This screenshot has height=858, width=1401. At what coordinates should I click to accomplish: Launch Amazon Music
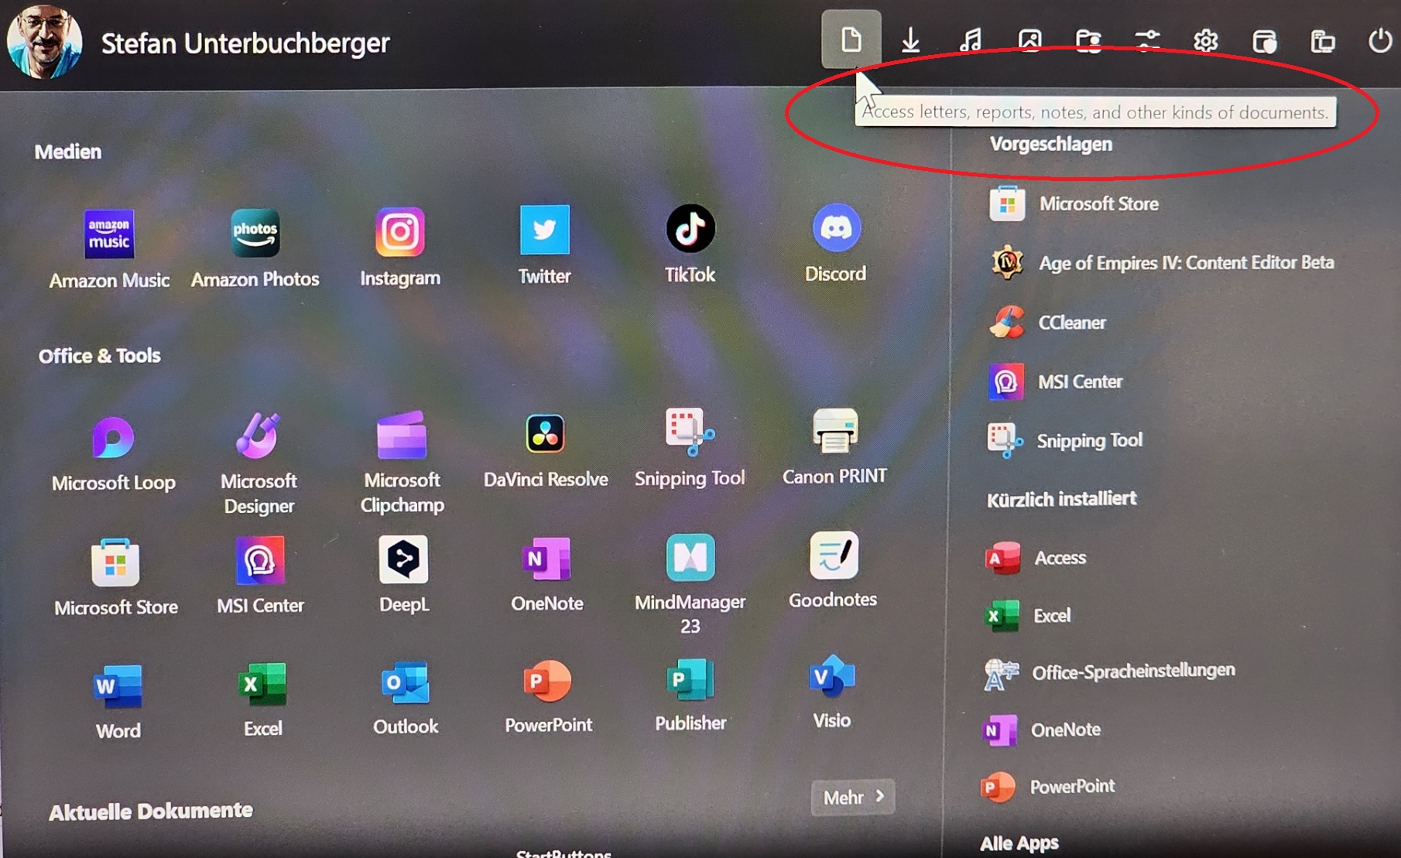[x=109, y=248]
